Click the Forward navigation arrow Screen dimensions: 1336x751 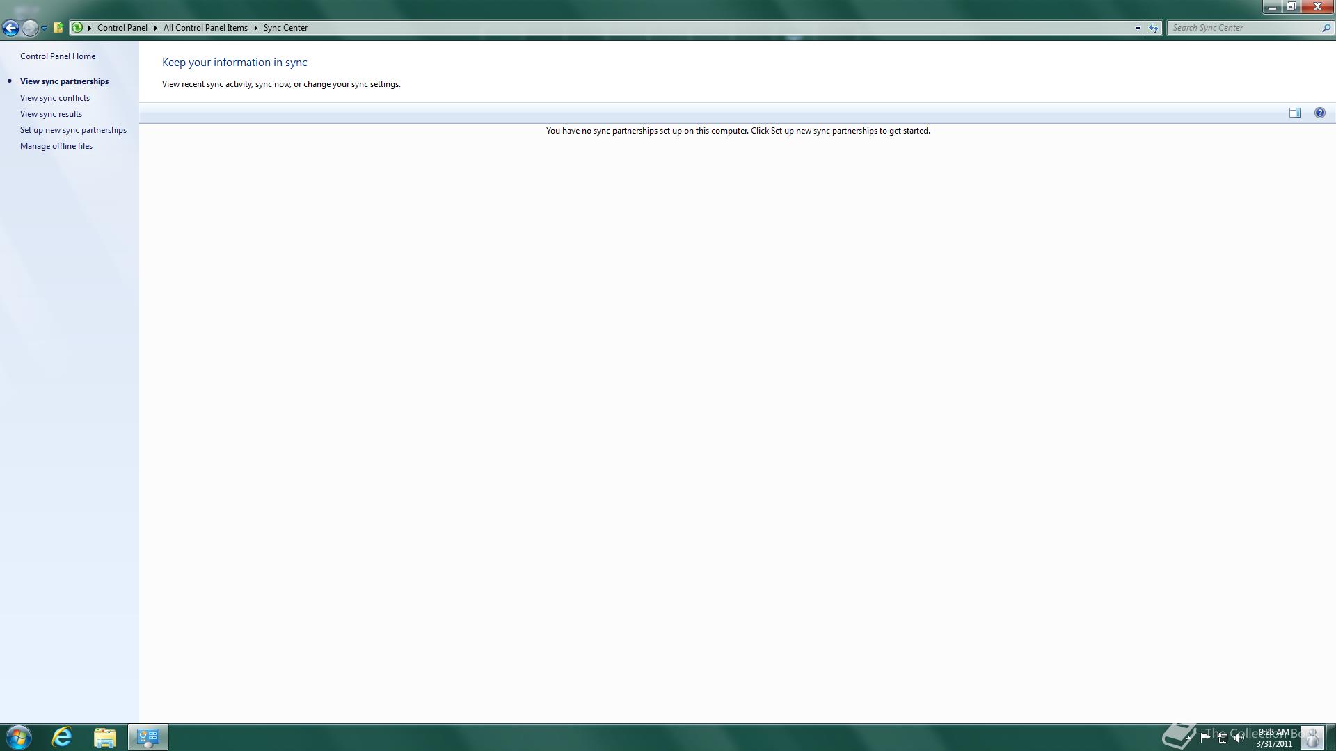tap(29, 28)
